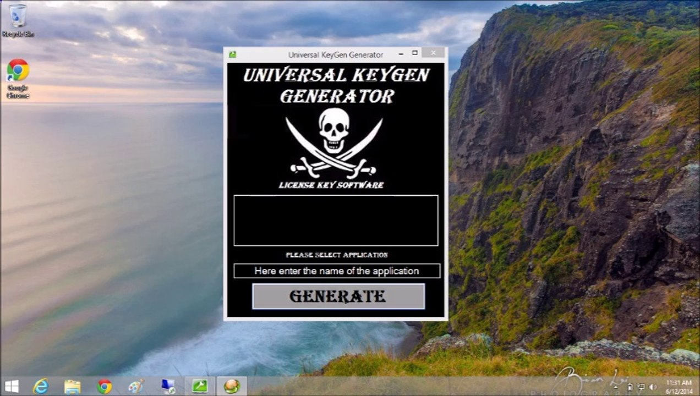Launch Internet Explorer from the taskbar
The height and width of the screenshot is (396, 700).
tap(41, 387)
